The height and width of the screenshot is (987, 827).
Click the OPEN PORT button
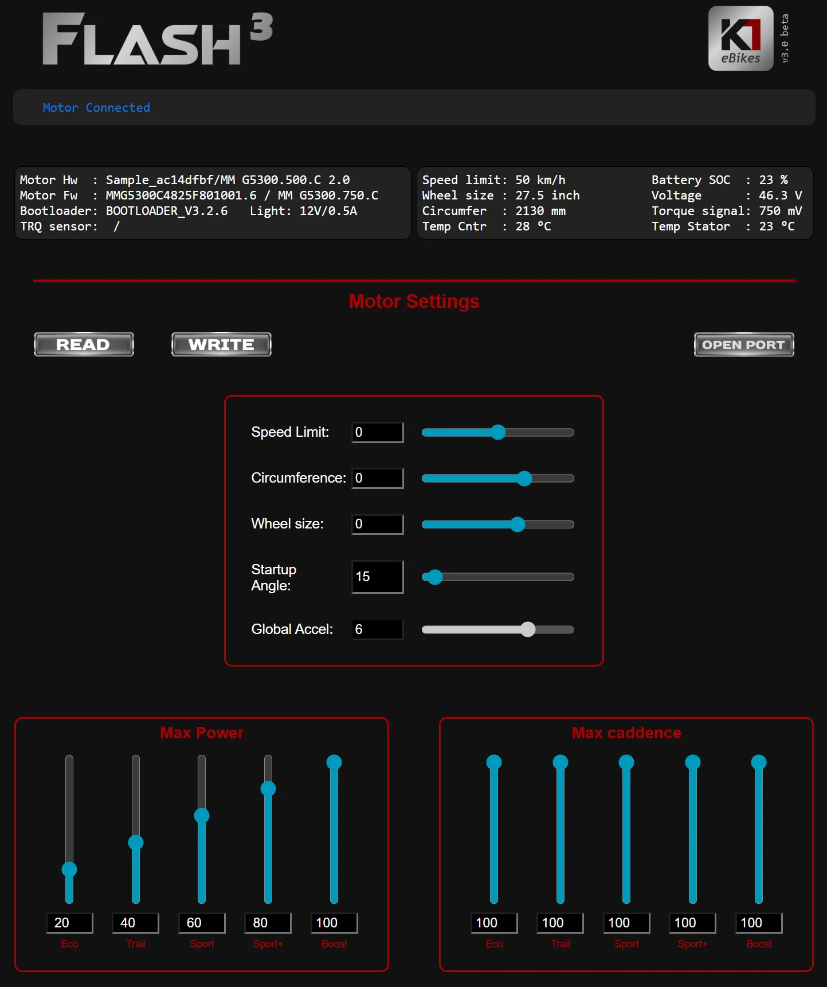coord(744,344)
